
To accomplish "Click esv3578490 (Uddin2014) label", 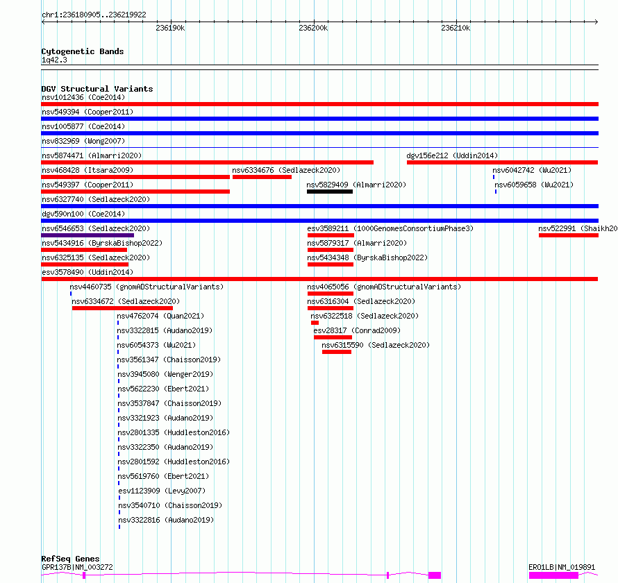I will tap(87, 272).
